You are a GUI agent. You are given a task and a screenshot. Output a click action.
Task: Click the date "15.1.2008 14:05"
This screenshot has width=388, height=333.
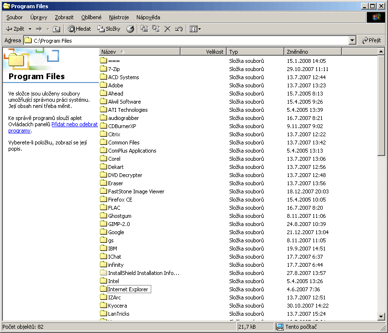(x=306, y=61)
